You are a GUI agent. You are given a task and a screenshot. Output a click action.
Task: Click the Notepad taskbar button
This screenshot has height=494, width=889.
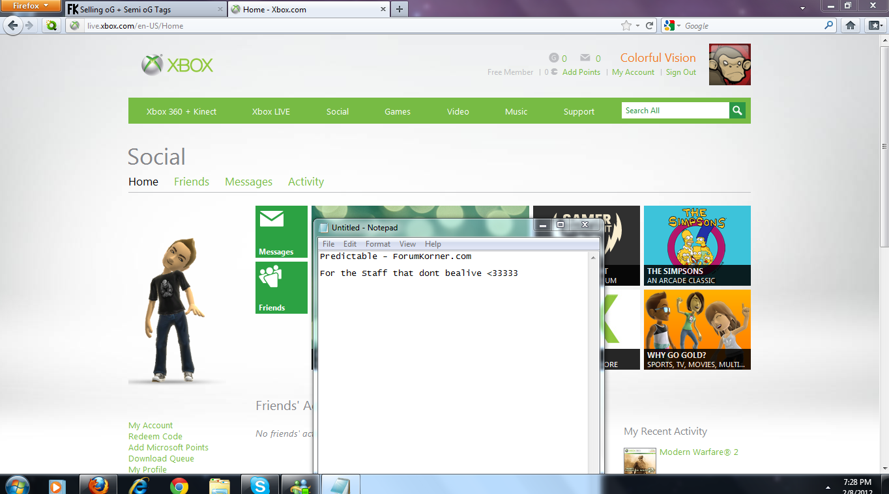point(341,485)
